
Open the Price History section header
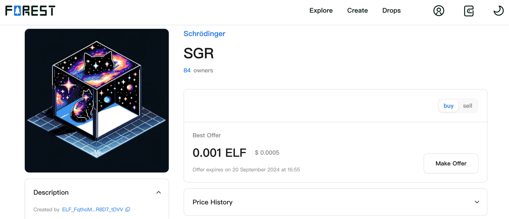coord(212,202)
